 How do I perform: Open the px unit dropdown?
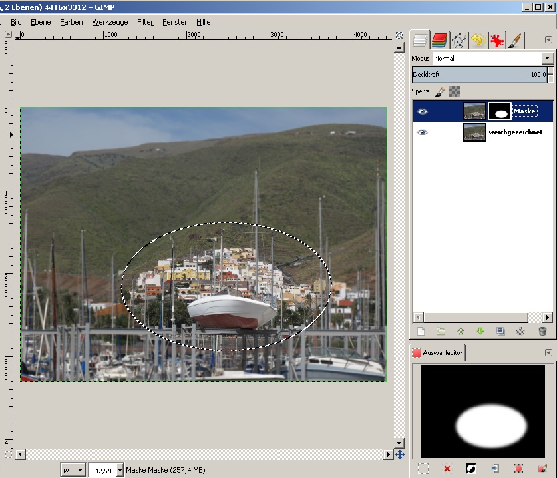(x=81, y=470)
